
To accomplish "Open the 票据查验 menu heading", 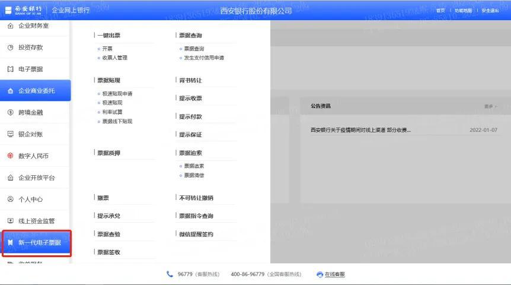I will [109, 234].
